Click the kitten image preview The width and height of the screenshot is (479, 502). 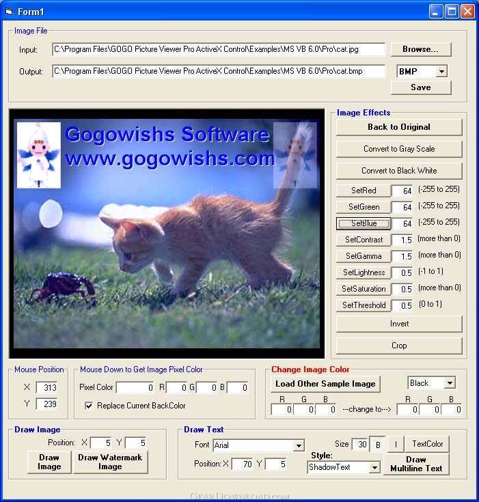167,234
